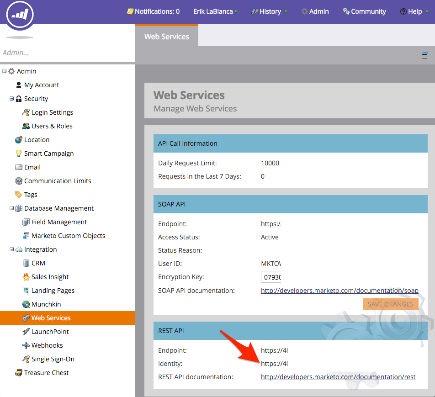Screen dimensions: 435x397
Task: Click the SOAP User ID value MKTOW
Action: click(271, 264)
